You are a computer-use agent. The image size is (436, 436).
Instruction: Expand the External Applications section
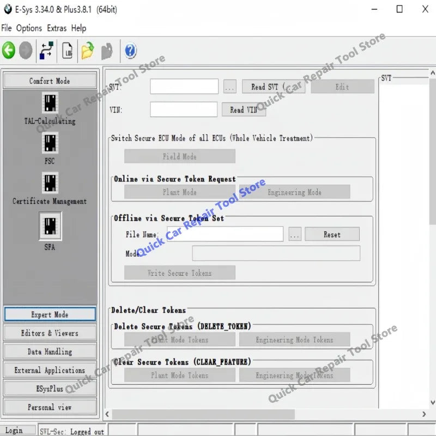50,370
